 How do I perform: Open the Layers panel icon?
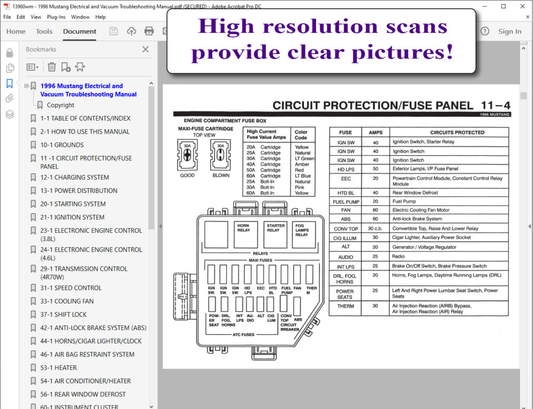9,114
